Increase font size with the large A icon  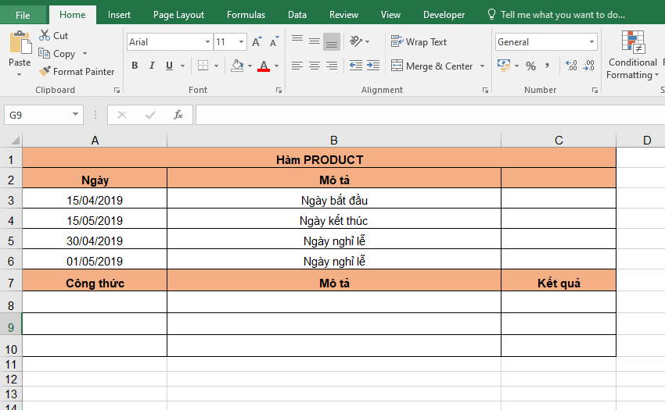click(257, 42)
